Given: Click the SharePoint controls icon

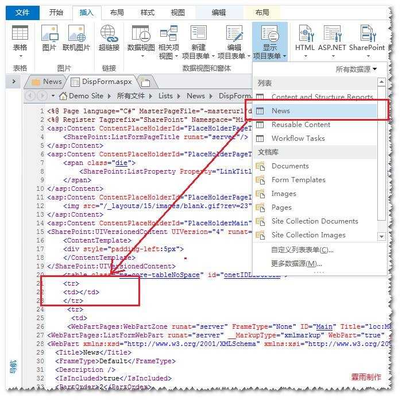Looking at the screenshot, I should click(368, 33).
